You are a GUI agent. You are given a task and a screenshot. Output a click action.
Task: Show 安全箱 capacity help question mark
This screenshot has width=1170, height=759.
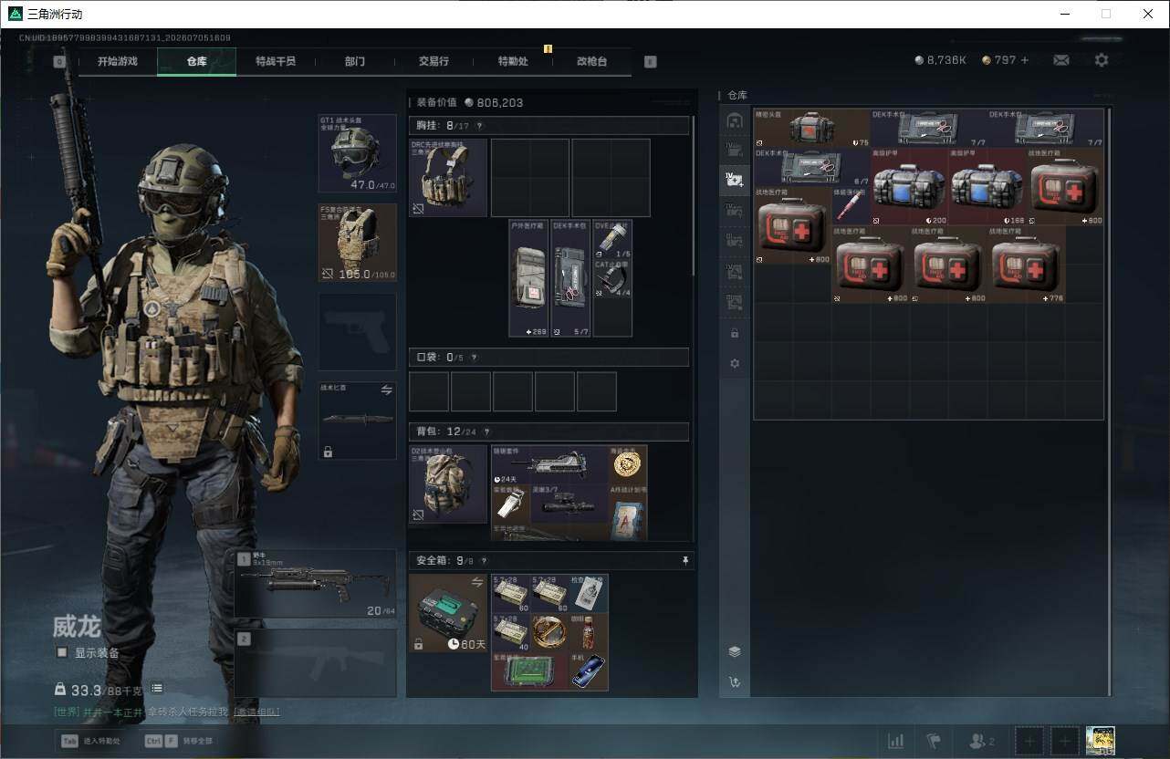point(484,561)
